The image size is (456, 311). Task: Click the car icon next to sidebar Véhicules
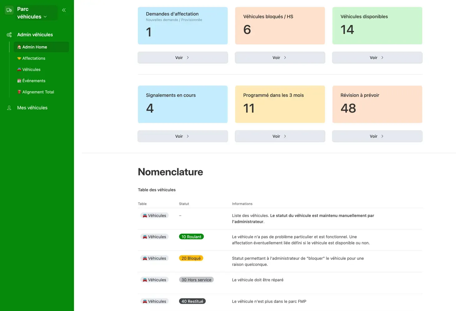tap(19, 70)
